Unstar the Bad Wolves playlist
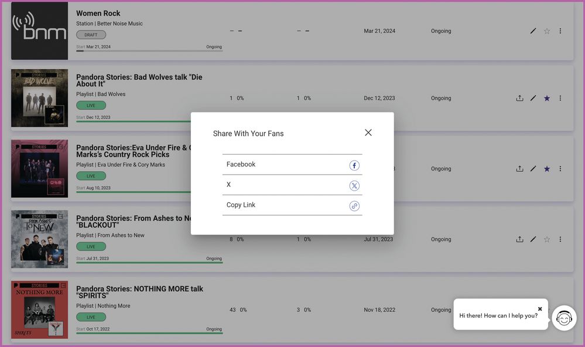The height and width of the screenshot is (347, 585). pos(547,98)
